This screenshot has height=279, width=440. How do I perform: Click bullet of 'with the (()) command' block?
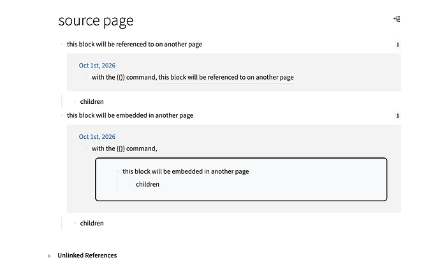click(87, 77)
